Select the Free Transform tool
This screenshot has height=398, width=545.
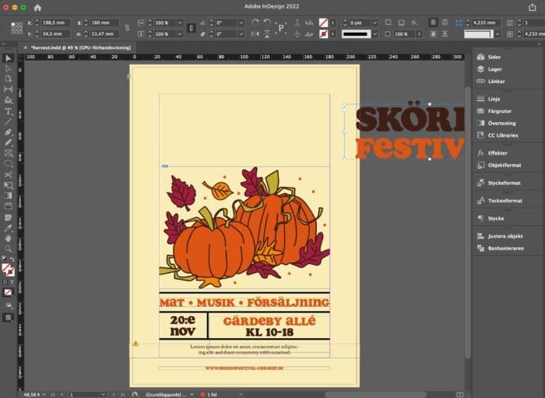8,185
